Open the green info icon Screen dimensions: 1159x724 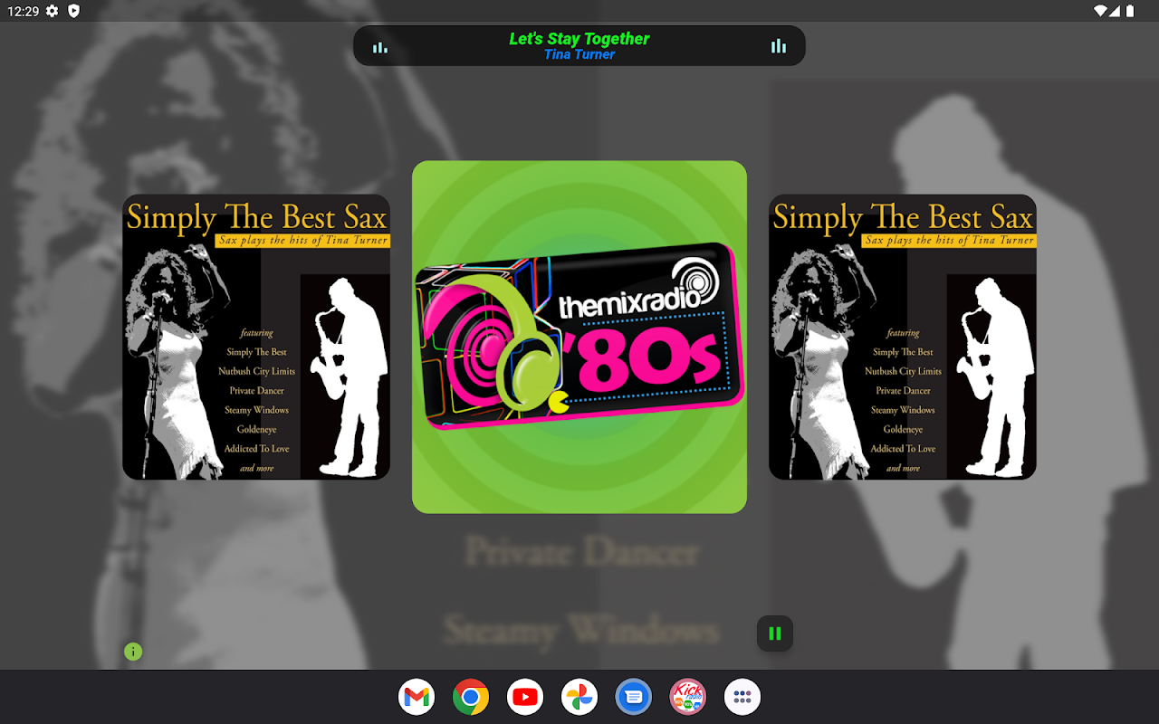[x=133, y=652]
